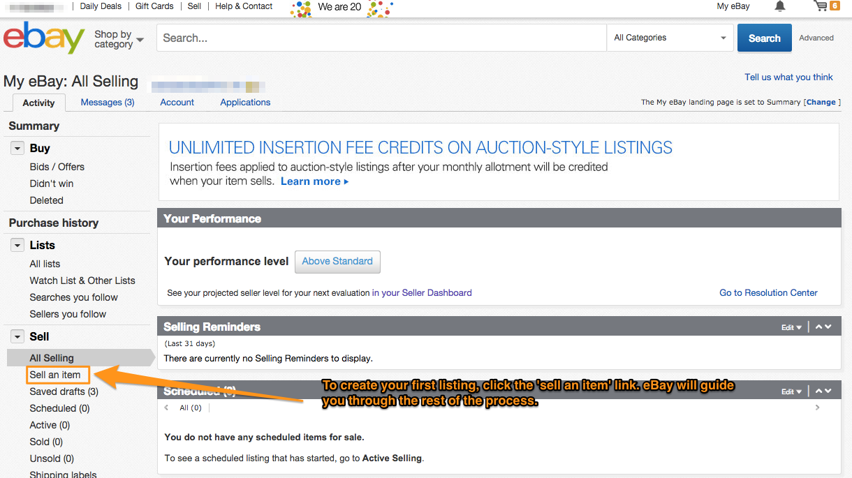Open the Shop by category dropdown
Screen dimensions: 852x478
pyautogui.click(x=119, y=38)
